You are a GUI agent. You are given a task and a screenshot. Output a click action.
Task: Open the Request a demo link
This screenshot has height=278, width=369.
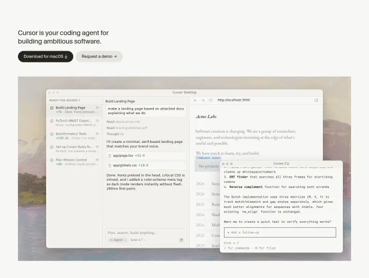click(x=99, y=56)
